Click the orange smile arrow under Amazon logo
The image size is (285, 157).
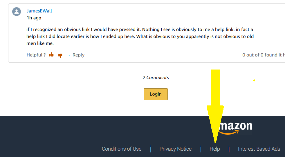click(229, 132)
